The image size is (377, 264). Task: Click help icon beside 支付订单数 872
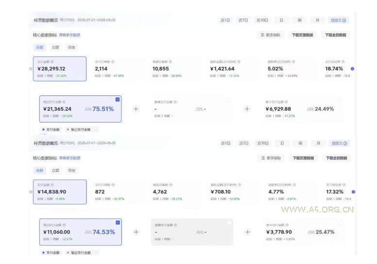(x=113, y=185)
